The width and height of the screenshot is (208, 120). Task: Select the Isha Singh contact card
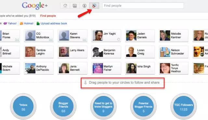click(x=140, y=68)
